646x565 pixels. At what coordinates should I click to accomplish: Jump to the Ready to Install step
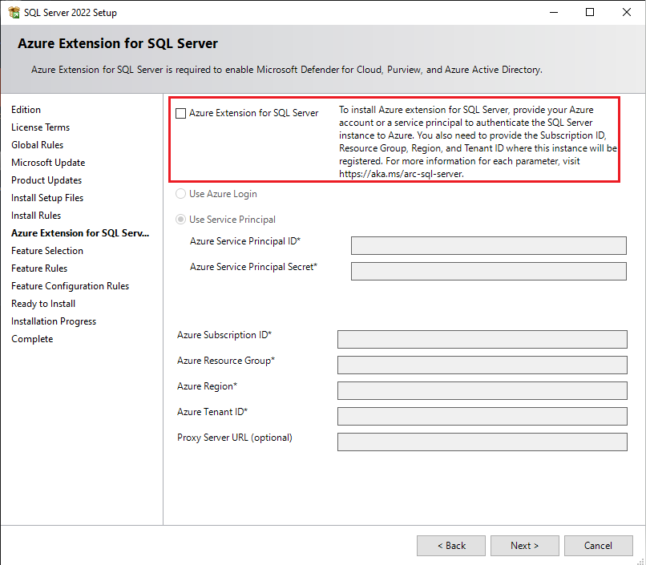coord(43,304)
